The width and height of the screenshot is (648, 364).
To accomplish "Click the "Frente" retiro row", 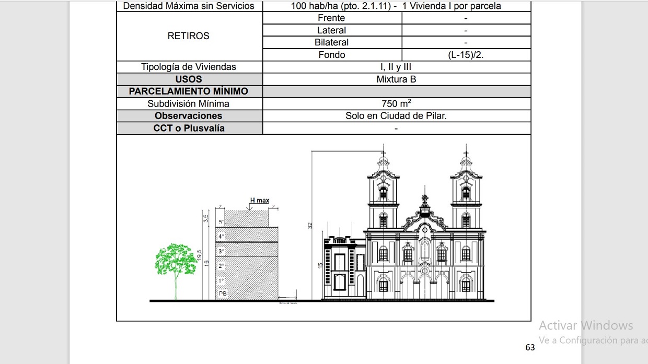I will (x=331, y=17).
